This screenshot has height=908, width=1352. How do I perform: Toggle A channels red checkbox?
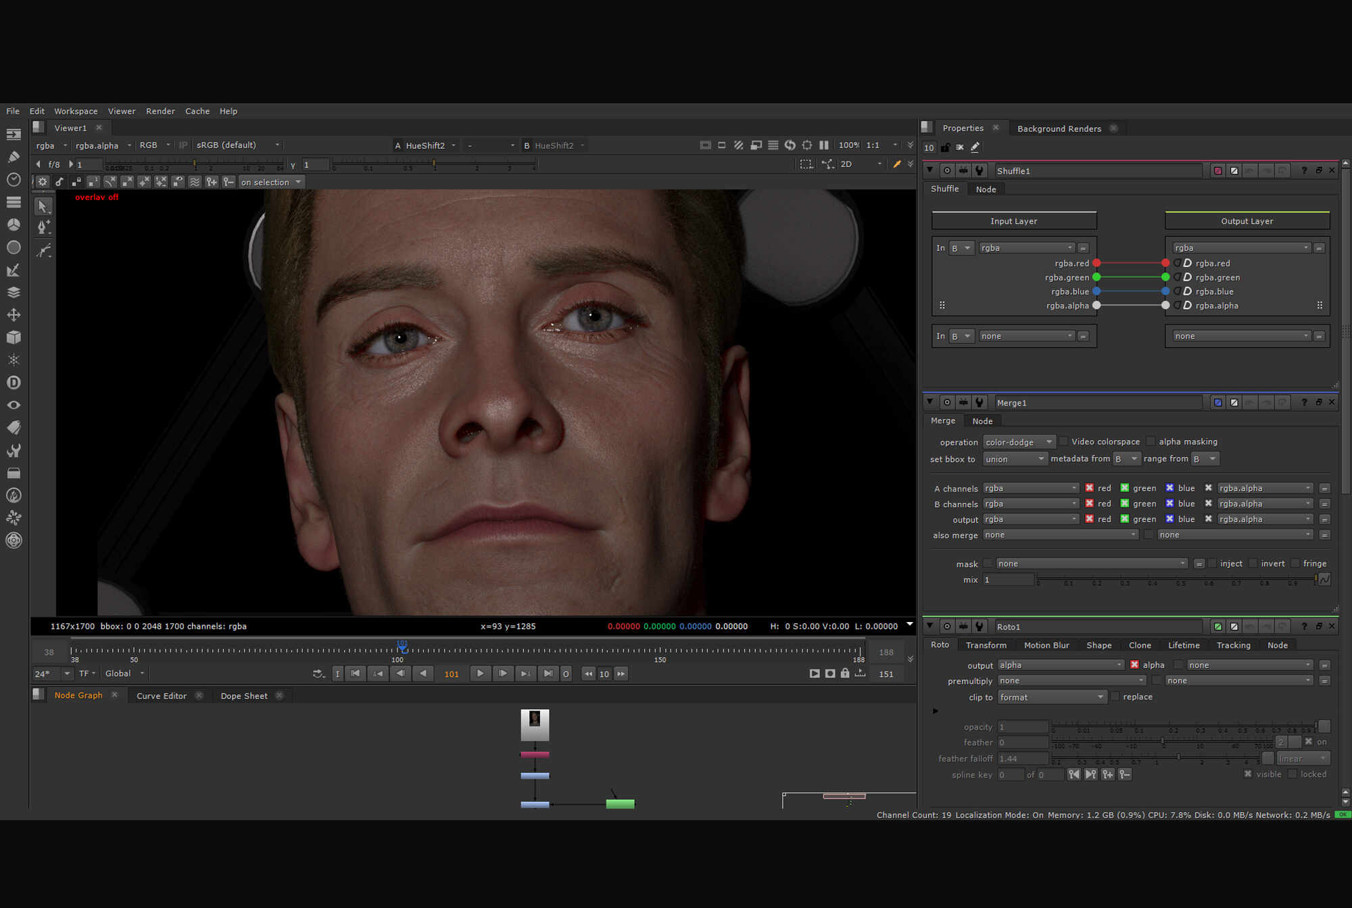[1089, 488]
